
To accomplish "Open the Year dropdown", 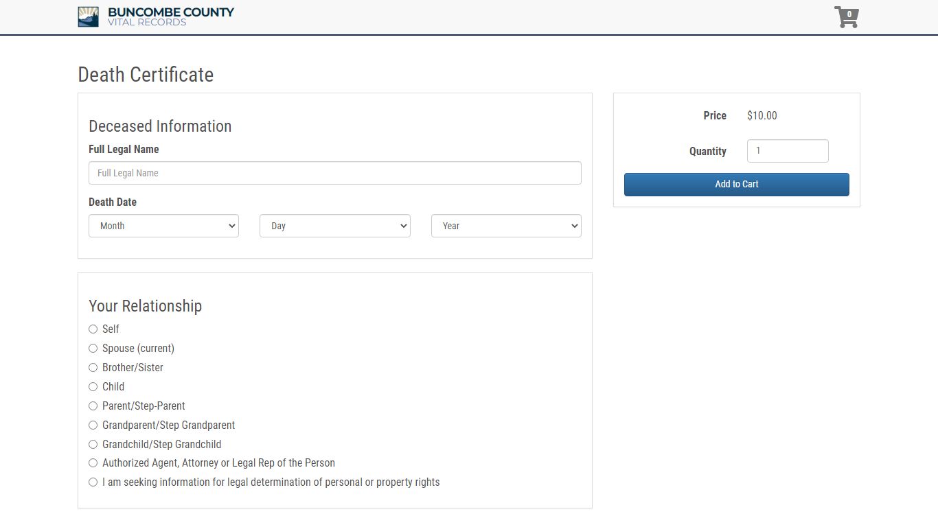I will tap(506, 226).
